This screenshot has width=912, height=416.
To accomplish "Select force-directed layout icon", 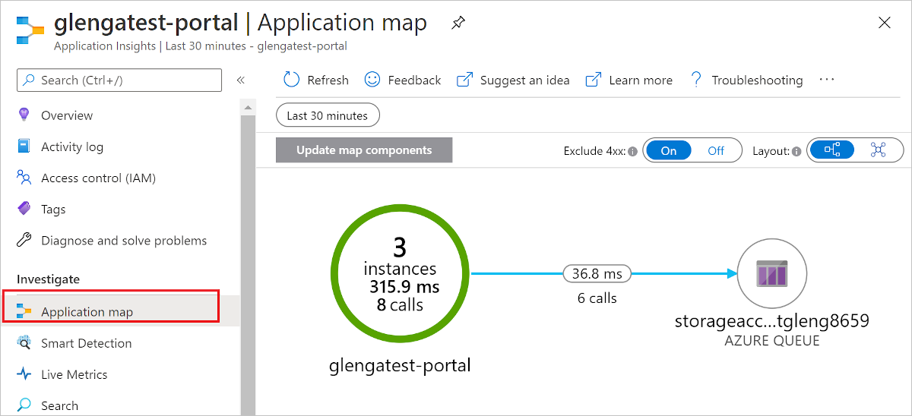I will click(879, 150).
